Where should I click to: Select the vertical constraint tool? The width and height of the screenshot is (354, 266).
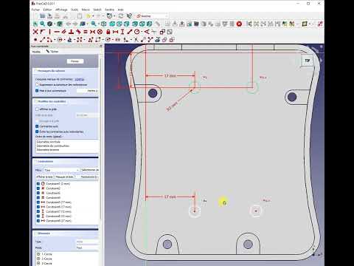(49, 32)
